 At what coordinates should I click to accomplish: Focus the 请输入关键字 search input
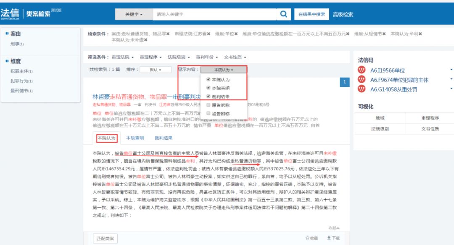tap(215, 14)
